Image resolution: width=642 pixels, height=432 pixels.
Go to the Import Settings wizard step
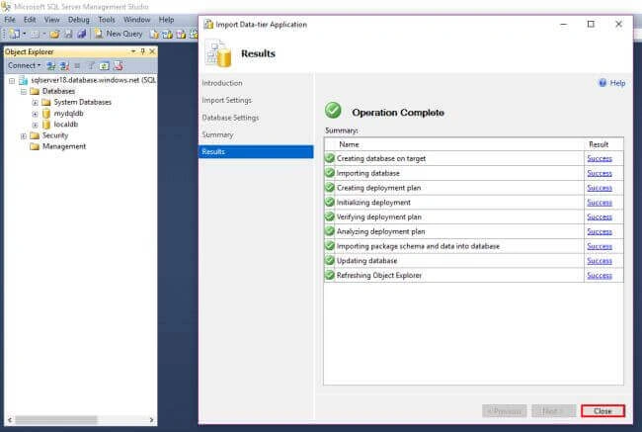[x=226, y=100]
